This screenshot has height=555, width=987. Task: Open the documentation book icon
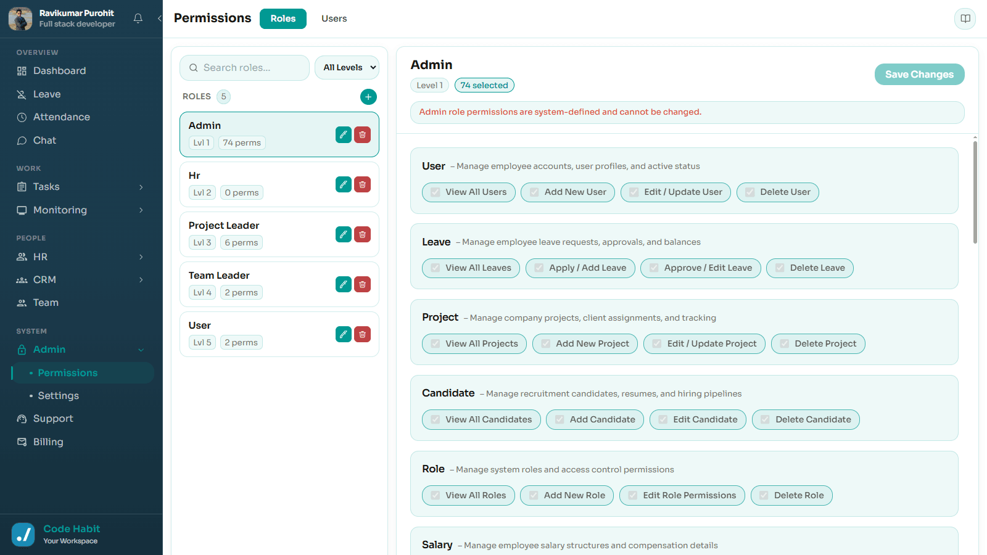tap(965, 18)
